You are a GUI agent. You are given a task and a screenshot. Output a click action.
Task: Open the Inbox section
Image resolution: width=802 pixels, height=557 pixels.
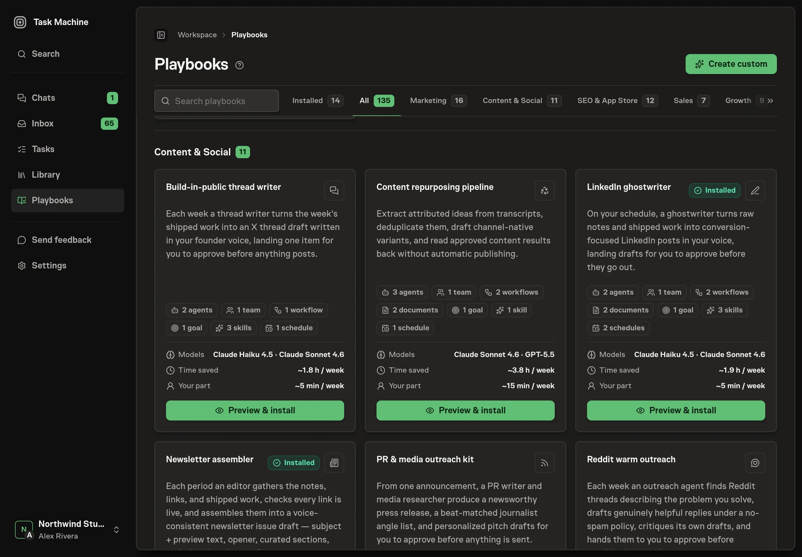tap(68, 123)
